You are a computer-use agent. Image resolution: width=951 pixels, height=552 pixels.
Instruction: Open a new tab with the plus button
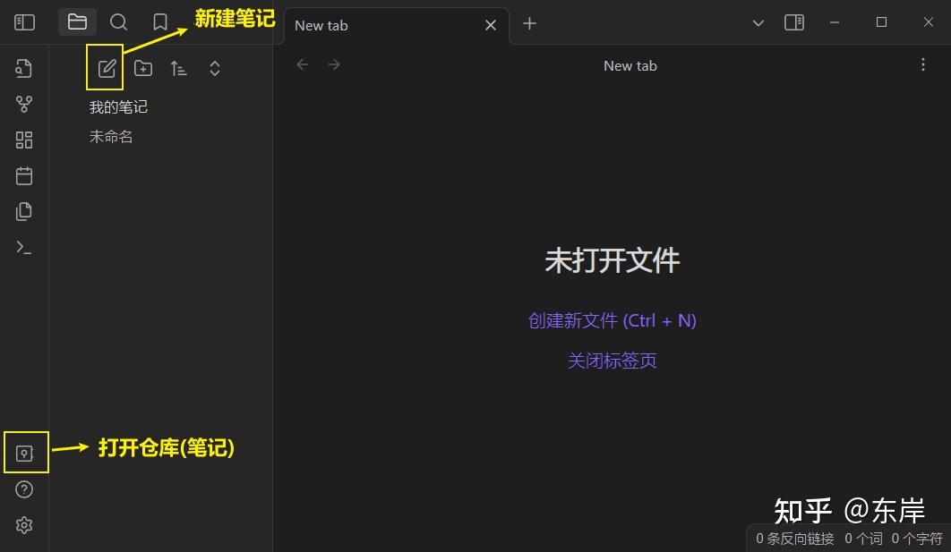[x=529, y=24]
